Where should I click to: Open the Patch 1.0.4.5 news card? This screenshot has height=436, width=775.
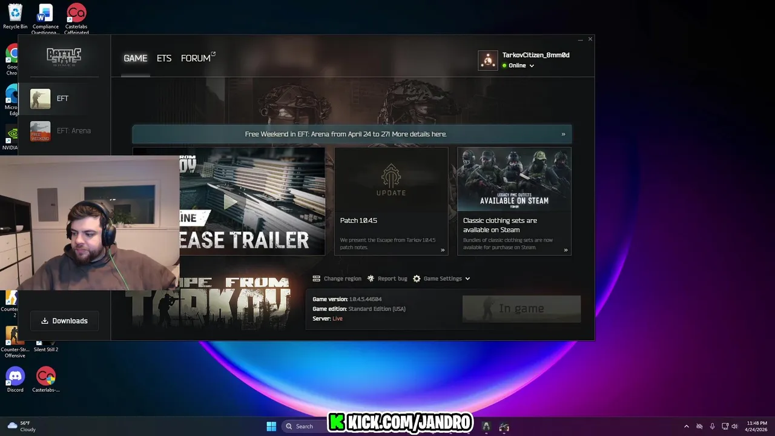tap(391, 201)
